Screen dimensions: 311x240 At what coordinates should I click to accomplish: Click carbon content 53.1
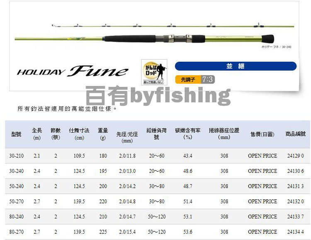point(187,217)
